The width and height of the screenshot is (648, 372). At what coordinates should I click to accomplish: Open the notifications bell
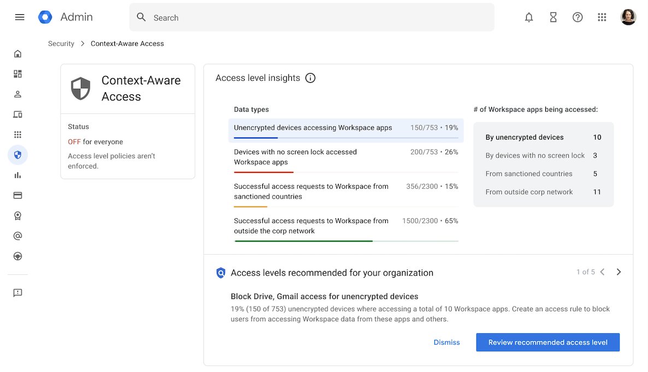pos(528,17)
